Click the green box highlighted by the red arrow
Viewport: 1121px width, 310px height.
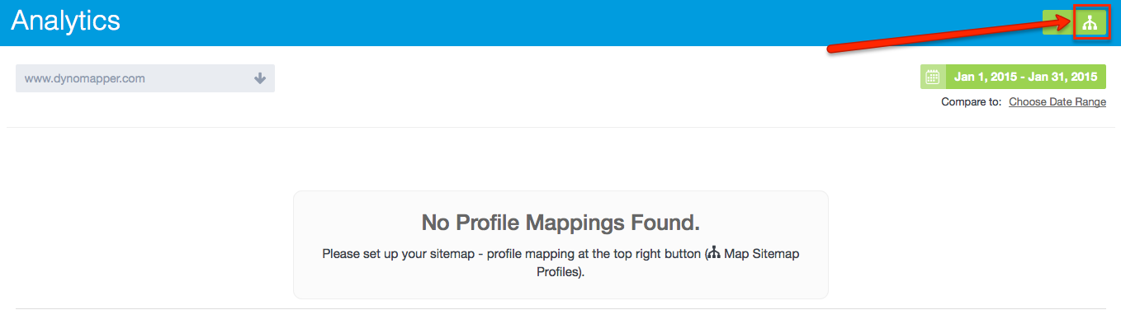pos(1090,23)
